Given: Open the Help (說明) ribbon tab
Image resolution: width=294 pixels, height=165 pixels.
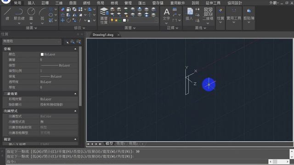Looking at the screenshot, I should (195, 3).
